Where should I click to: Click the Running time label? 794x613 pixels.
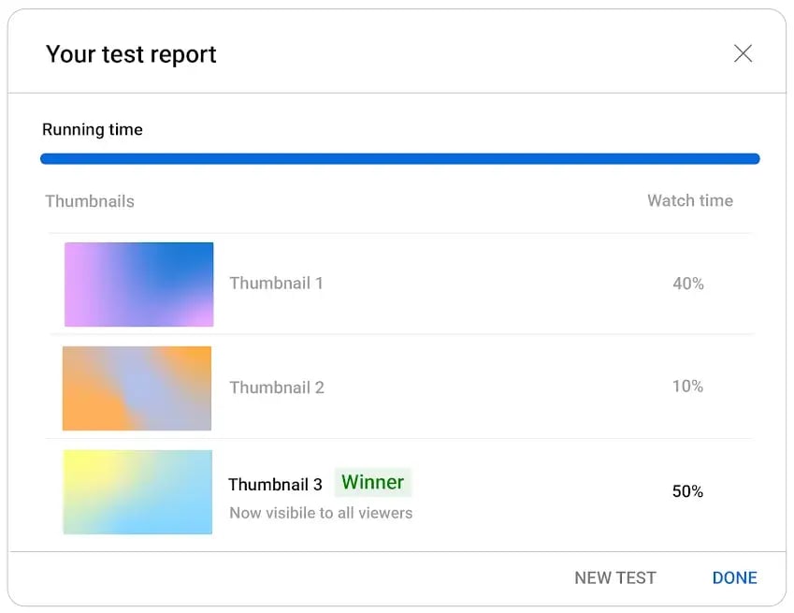pos(93,130)
